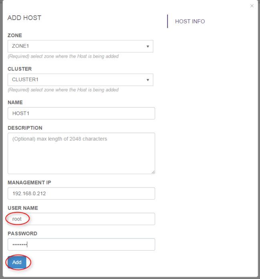Click the description box resize handle
This screenshot has height=279, width=260.
coord(153,172)
